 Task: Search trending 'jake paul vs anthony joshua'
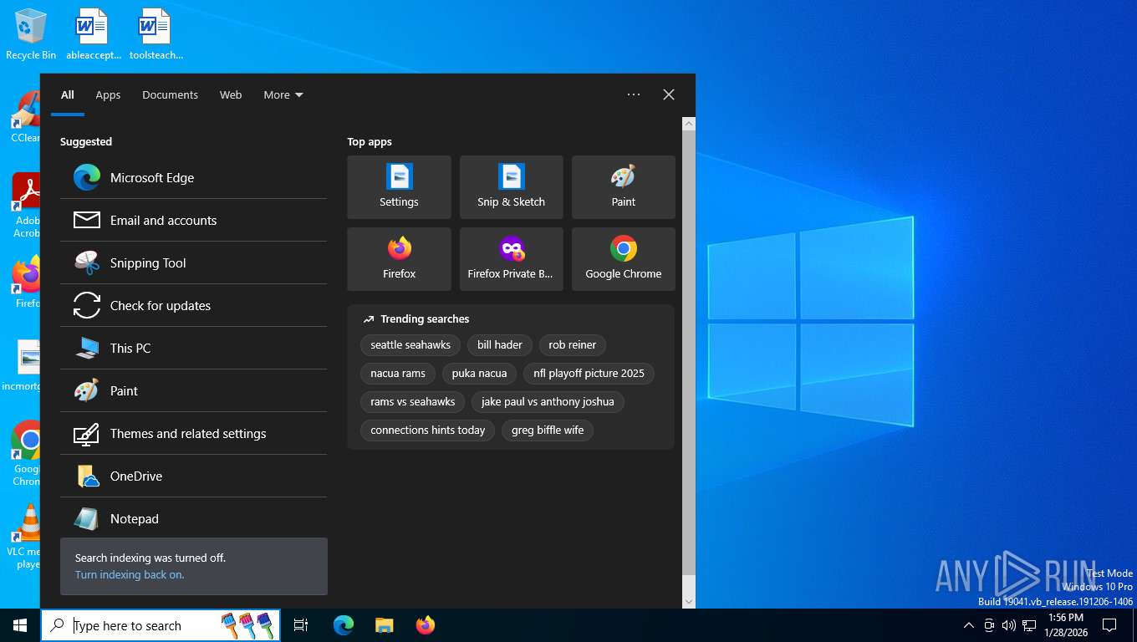pyautogui.click(x=548, y=401)
